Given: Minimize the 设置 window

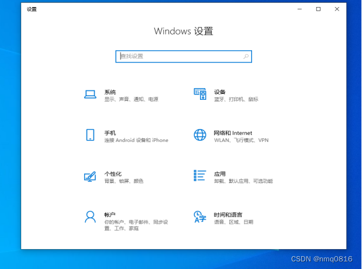Looking at the screenshot, I should pos(299,9).
